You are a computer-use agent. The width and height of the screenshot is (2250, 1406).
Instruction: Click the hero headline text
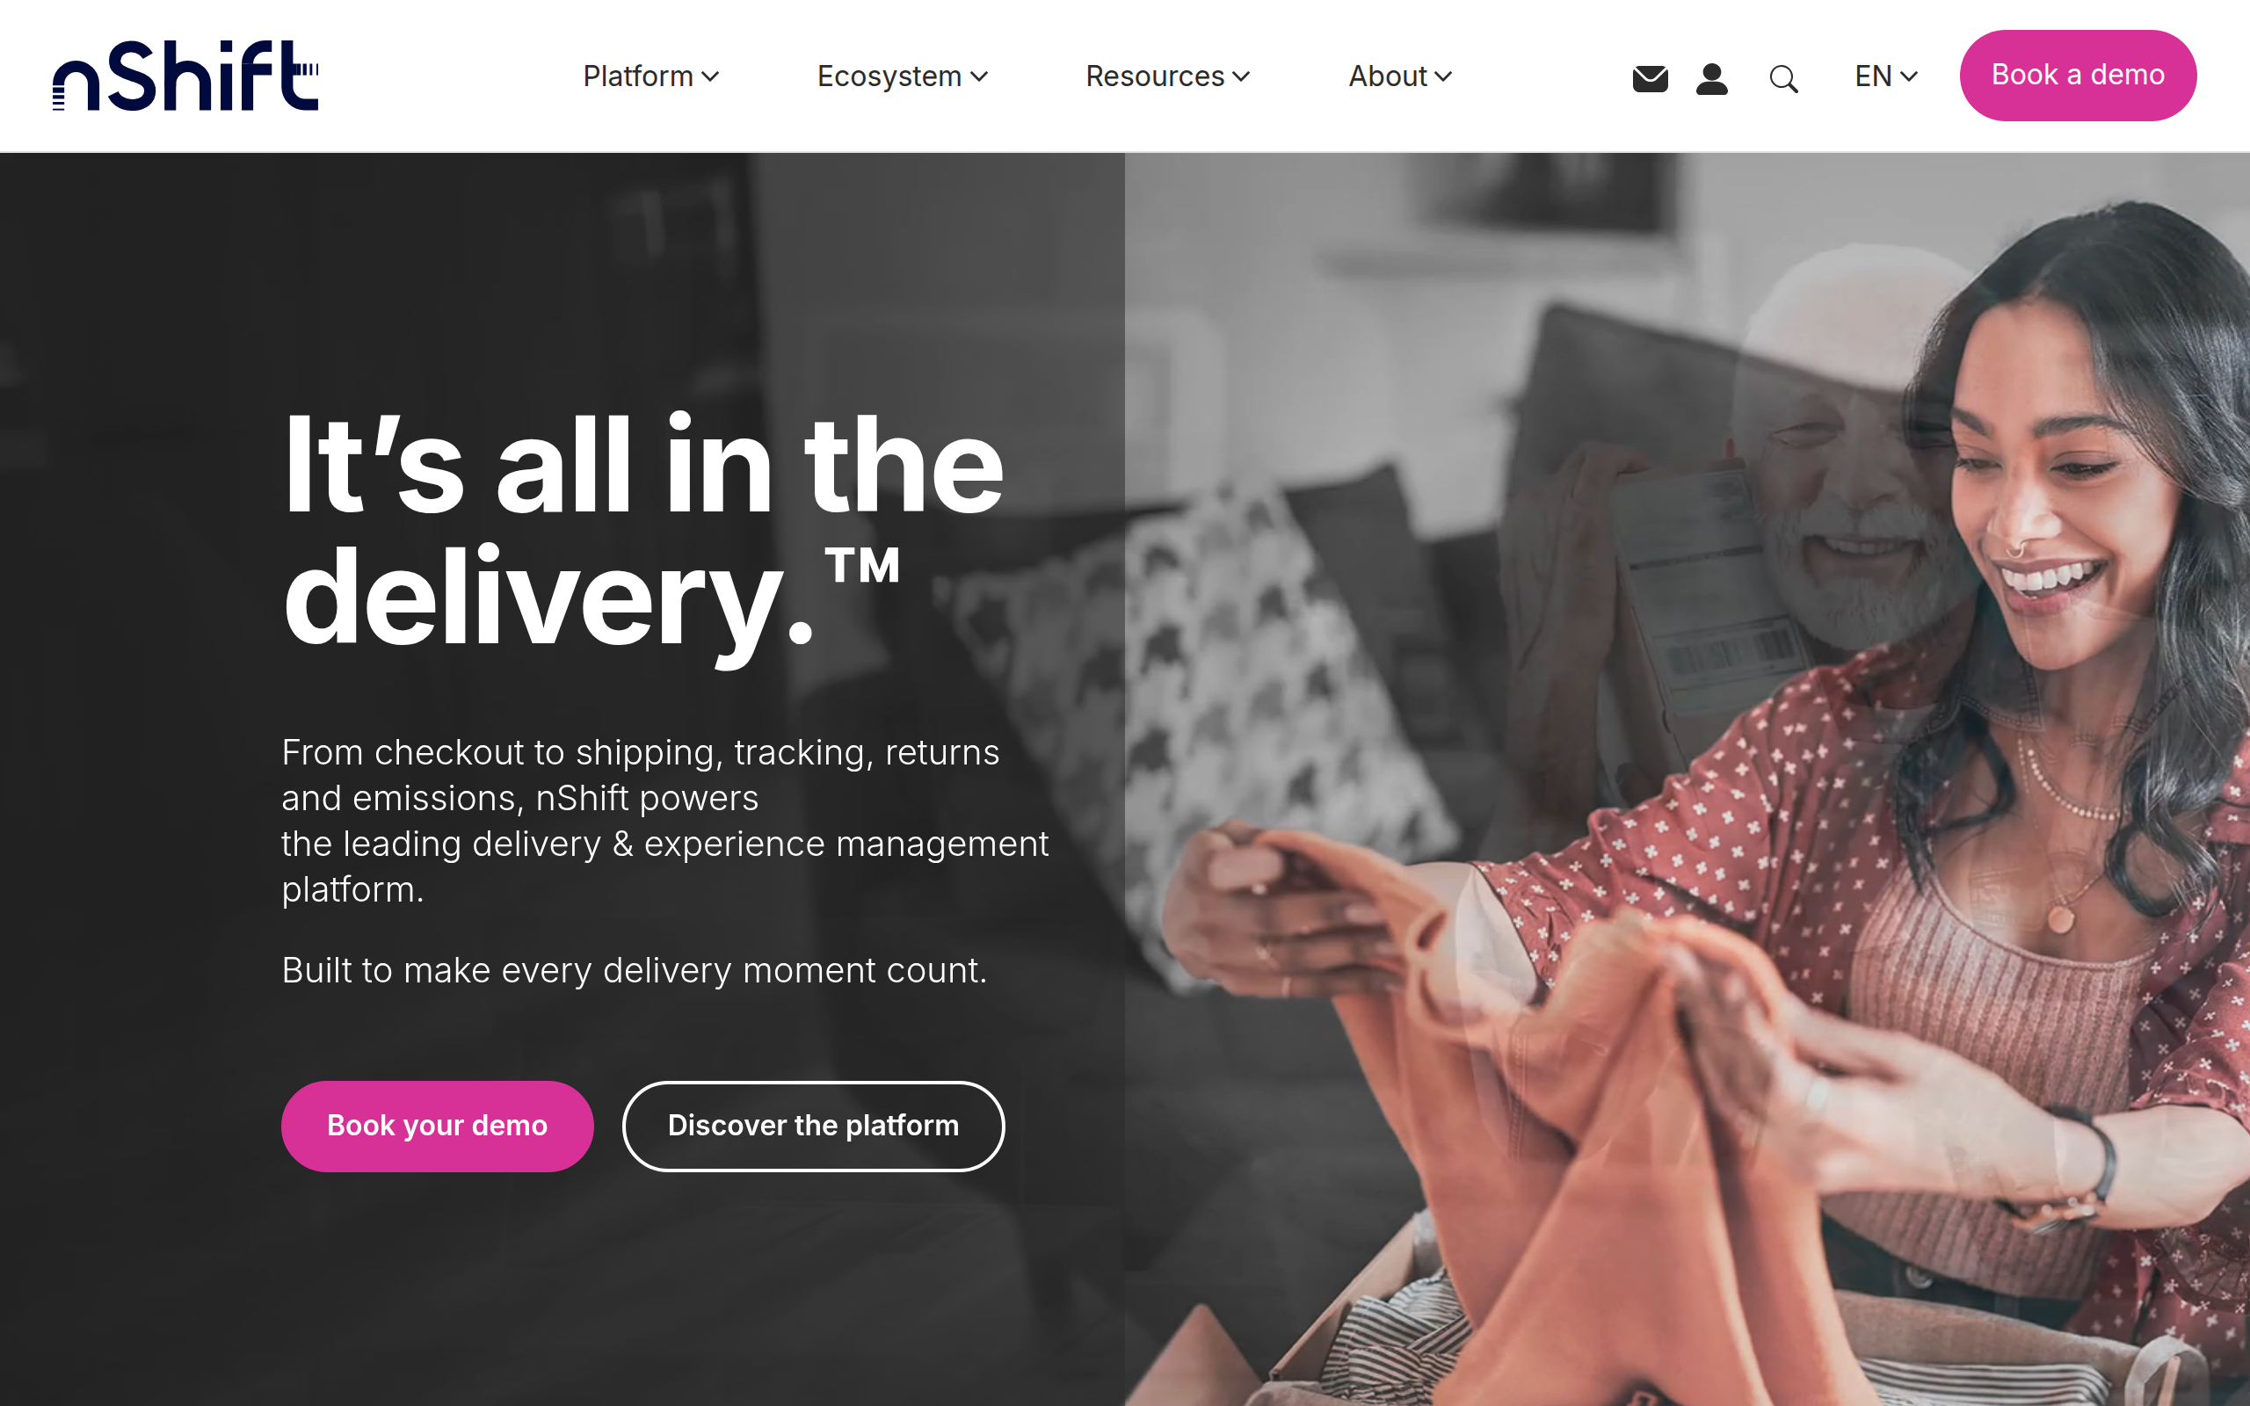click(643, 530)
